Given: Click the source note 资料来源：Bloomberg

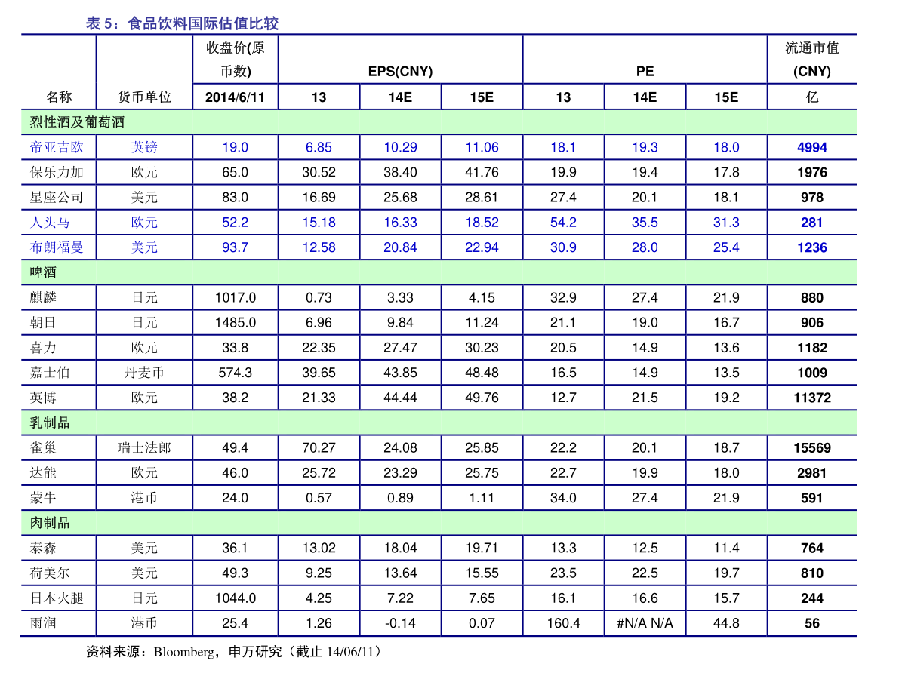Looking at the screenshot, I should point(150,652).
